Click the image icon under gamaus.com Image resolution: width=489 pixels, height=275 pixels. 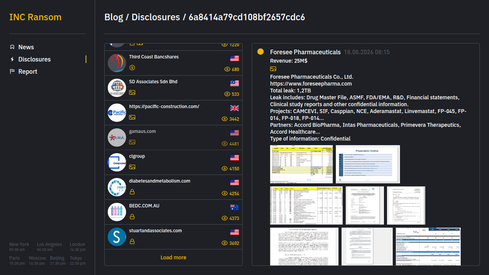(132, 142)
